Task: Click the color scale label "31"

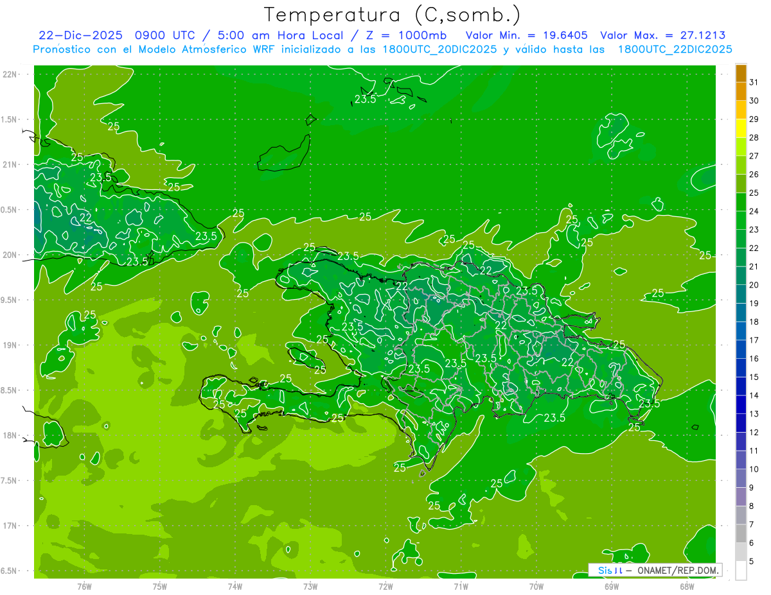Action: [754, 82]
